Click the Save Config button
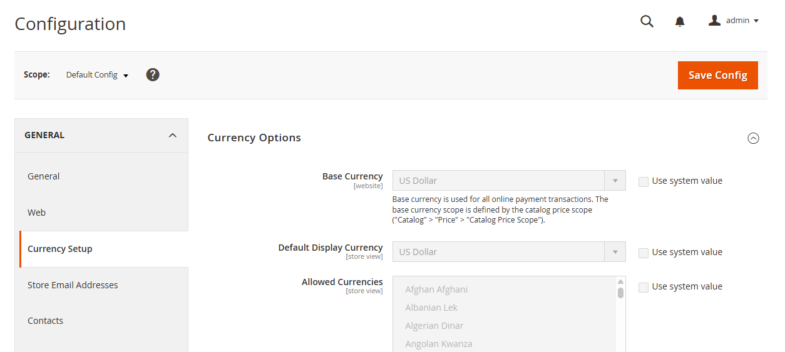Screen dimensions: 785x352 pos(717,75)
